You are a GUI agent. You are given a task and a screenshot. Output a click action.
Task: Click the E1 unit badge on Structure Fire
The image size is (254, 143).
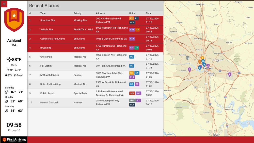click(x=131, y=18)
